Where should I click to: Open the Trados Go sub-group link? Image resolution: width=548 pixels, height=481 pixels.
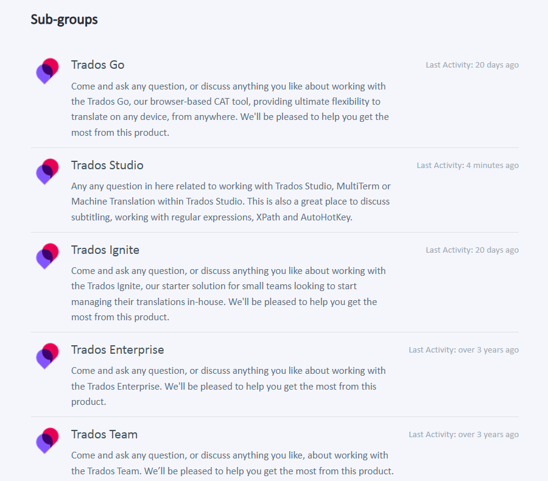[x=98, y=65]
